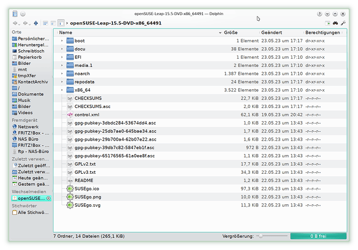Open history dropdown next to forward arrow
This screenshot has height=250, width=358.
coord(30,24)
